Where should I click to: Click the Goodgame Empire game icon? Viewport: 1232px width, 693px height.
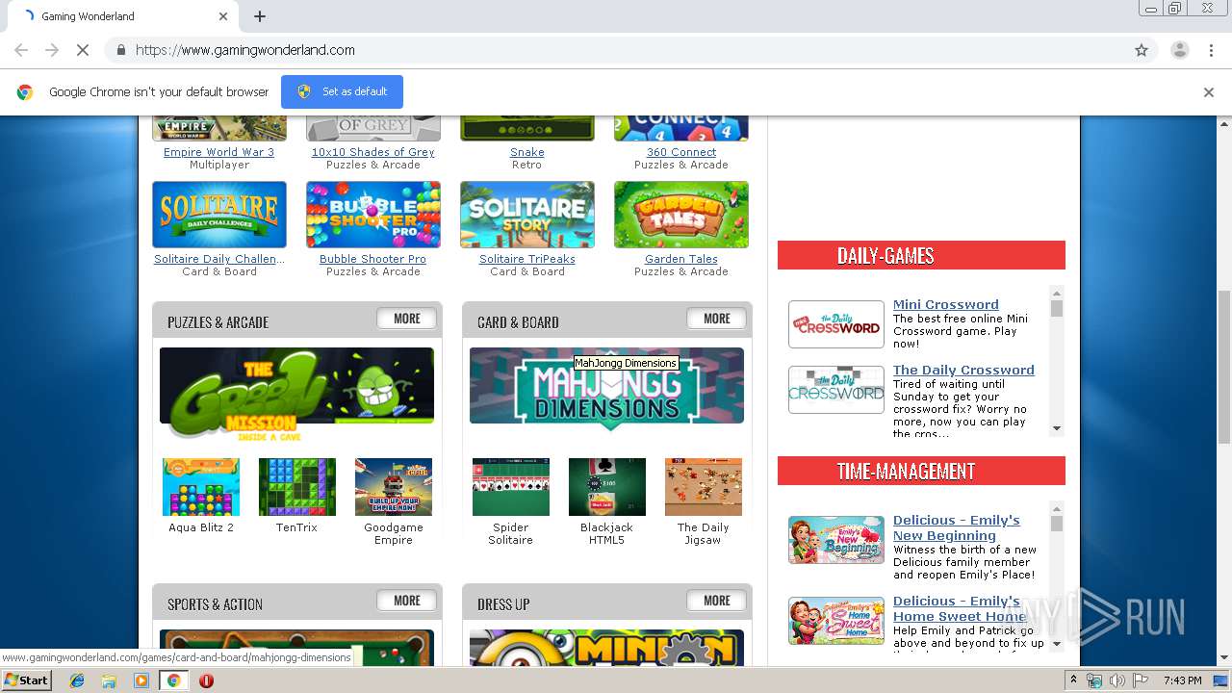pyautogui.click(x=394, y=487)
